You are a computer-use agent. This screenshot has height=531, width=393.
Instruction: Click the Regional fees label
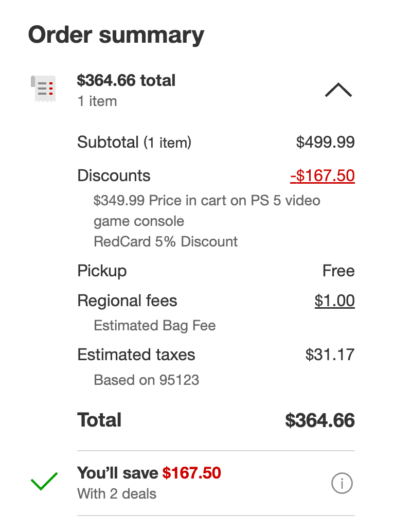point(127,300)
